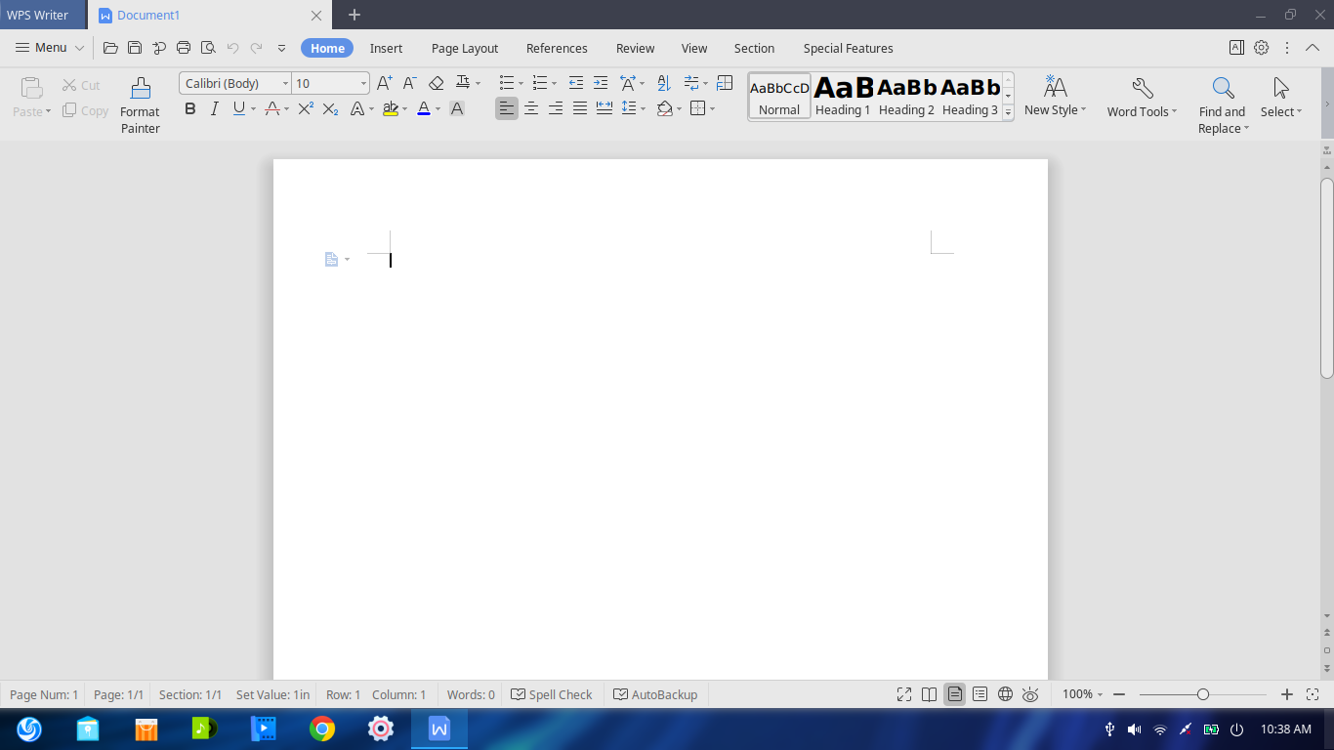Viewport: 1334px width, 750px height.
Task: Open Find and Replace tool
Action: [1223, 104]
